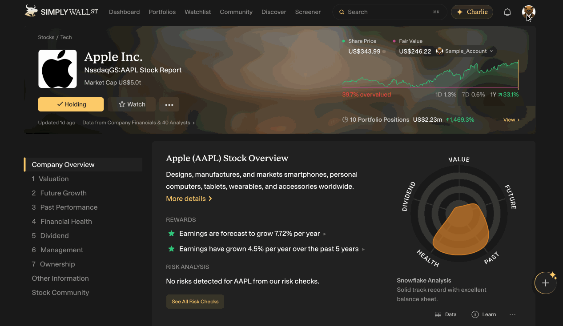Click the Apple company logo
The height and width of the screenshot is (326, 563).
[57, 69]
